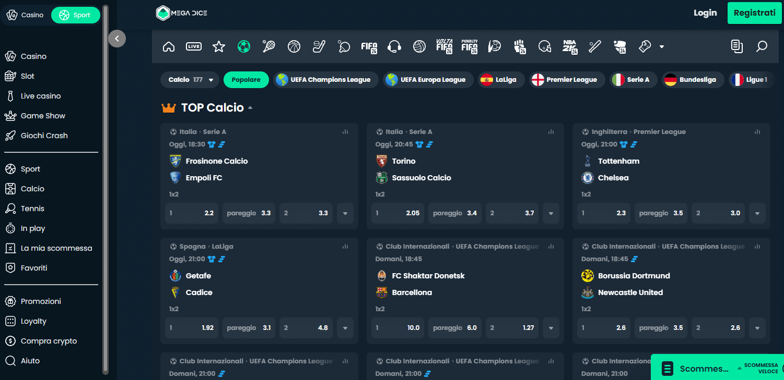This screenshot has width=784, height=380.
Task: Show statistics for Tottenham vs Chelsea
Action: pos(757,132)
